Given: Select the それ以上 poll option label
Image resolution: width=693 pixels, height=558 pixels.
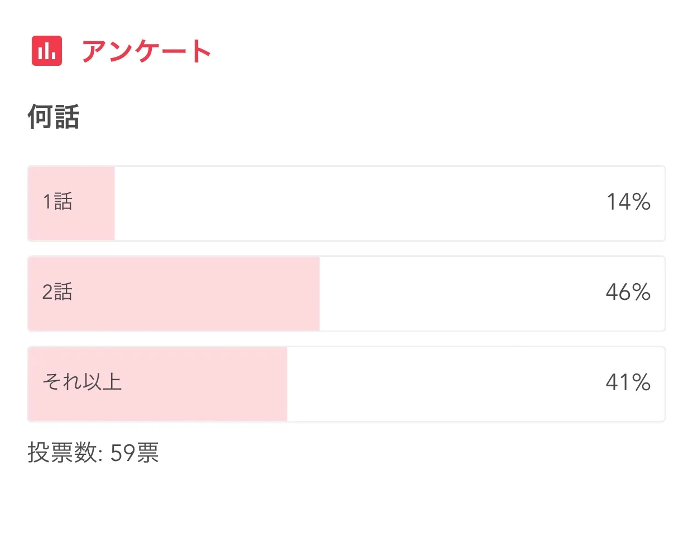Looking at the screenshot, I should (82, 382).
